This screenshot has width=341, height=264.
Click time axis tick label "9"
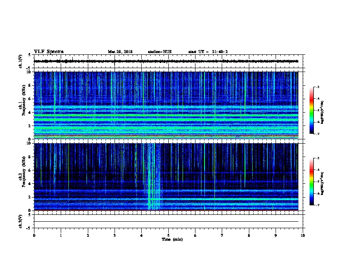point(276,236)
